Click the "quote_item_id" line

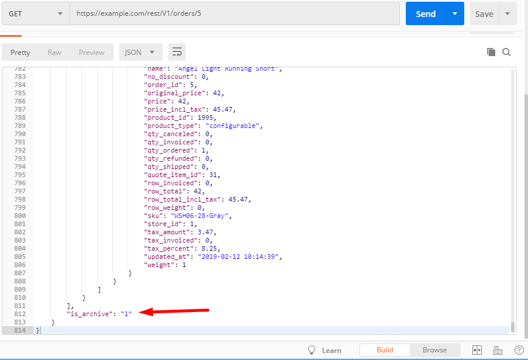click(x=182, y=175)
